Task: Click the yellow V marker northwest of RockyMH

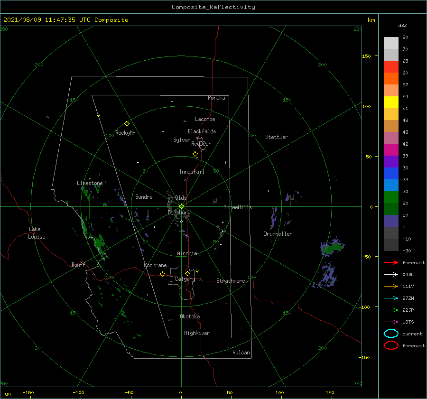Action: coord(99,116)
